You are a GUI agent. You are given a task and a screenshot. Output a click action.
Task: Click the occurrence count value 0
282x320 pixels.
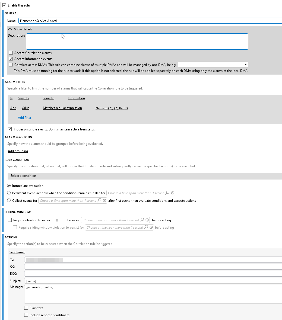57,220
